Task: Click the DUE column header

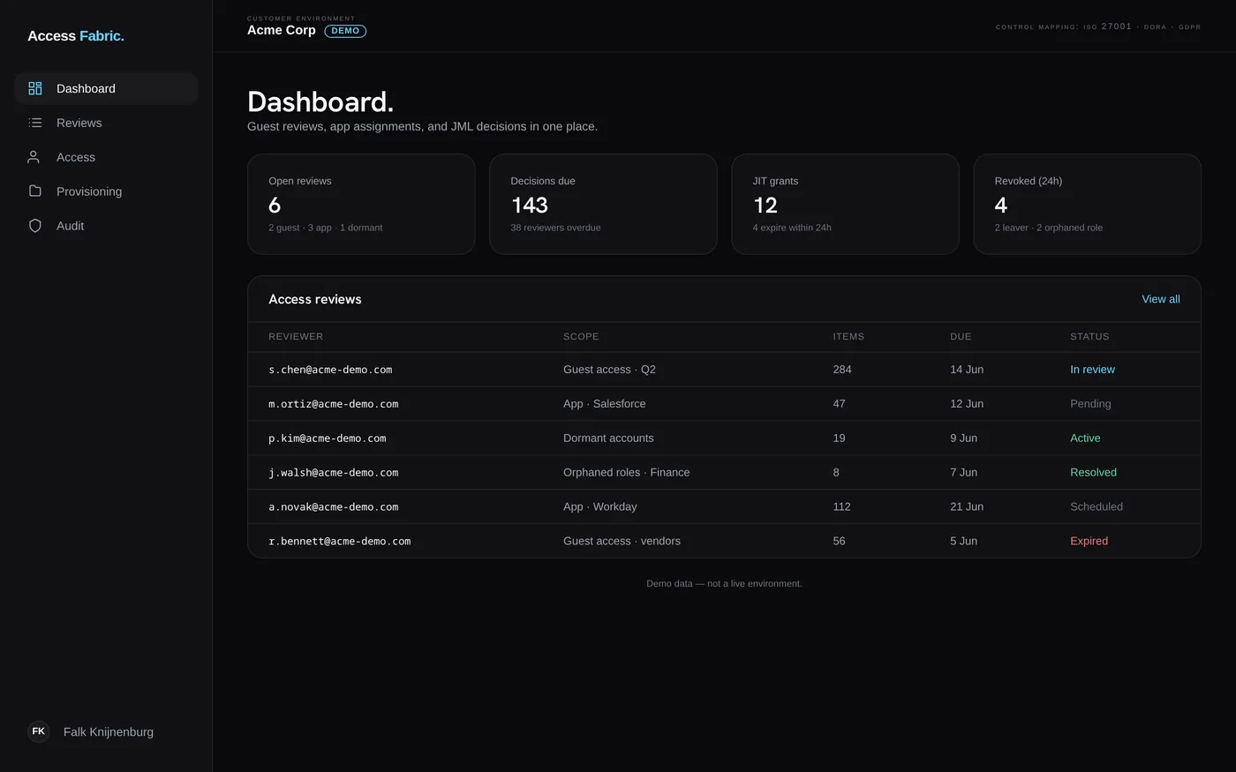Action: pos(961,336)
